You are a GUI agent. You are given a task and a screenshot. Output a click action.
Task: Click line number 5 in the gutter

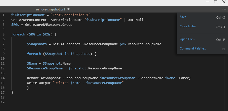(x=4, y=34)
